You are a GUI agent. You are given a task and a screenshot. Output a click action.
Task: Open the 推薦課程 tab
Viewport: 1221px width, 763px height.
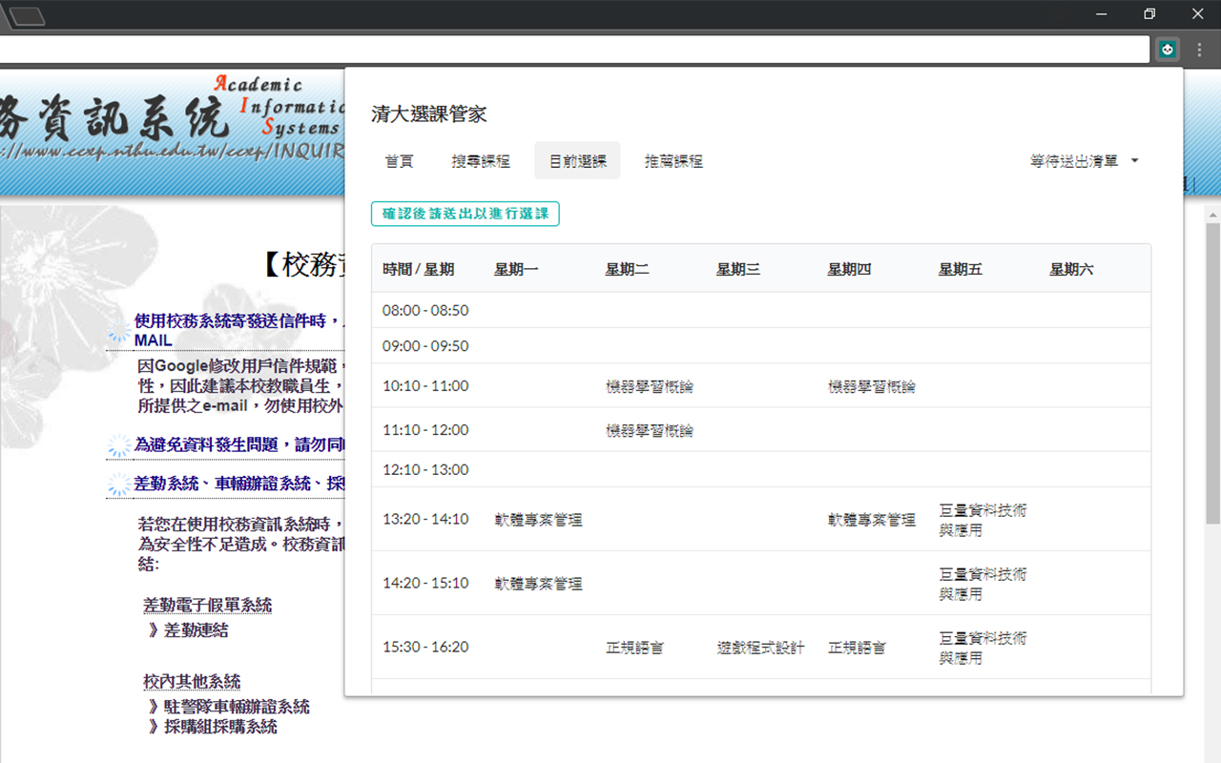(x=673, y=161)
